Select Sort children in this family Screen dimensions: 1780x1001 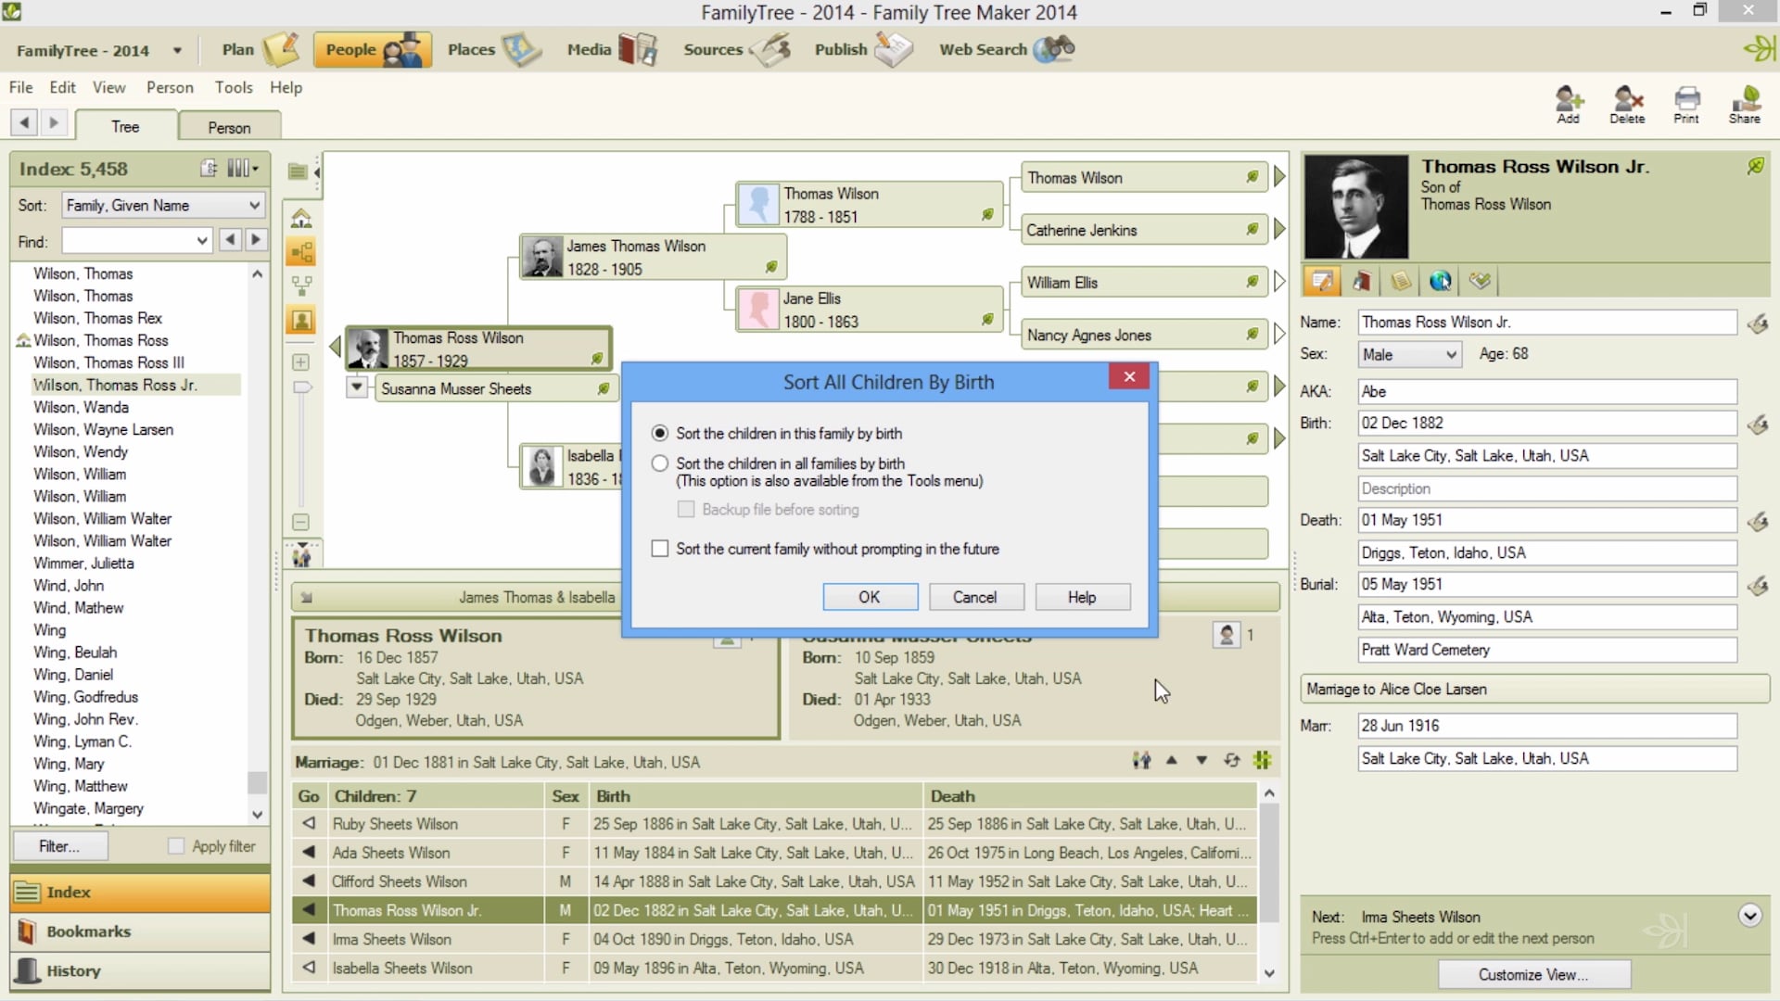click(x=660, y=431)
